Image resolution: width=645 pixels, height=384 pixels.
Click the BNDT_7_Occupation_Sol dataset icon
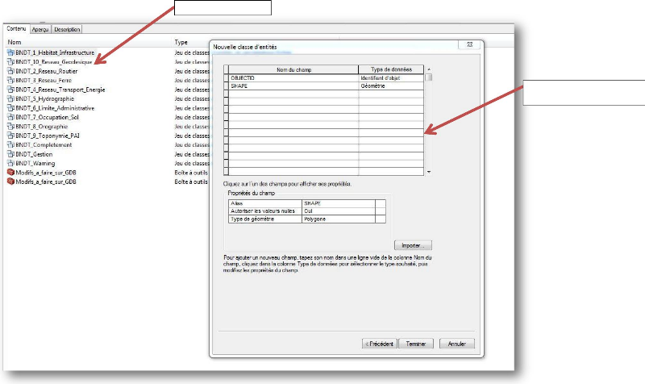tap(10, 117)
